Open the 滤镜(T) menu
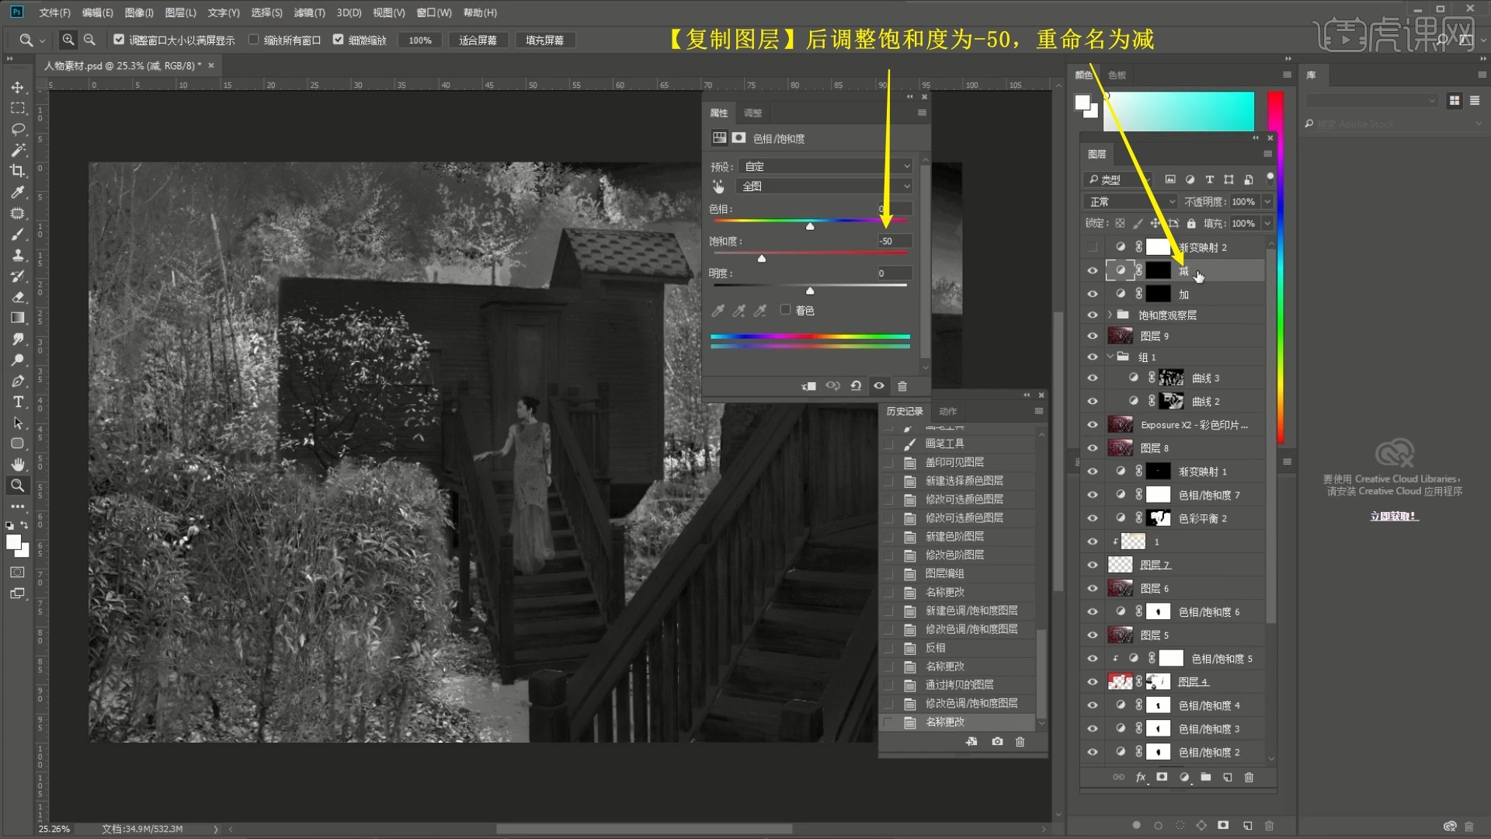1491x839 pixels. (309, 12)
